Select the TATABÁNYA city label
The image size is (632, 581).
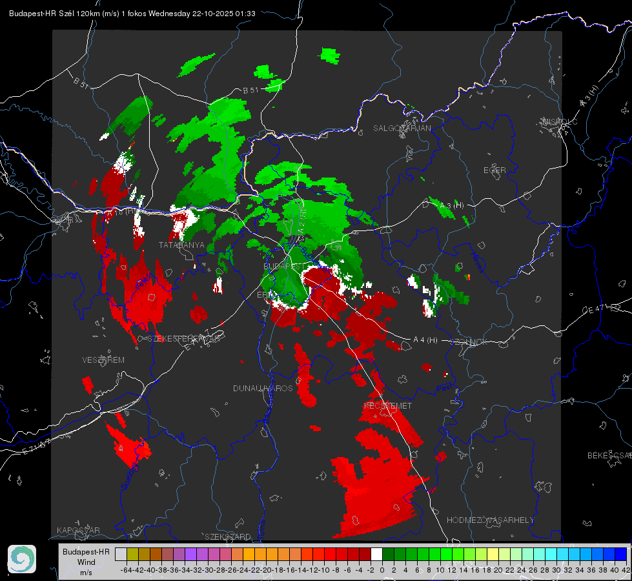pos(182,245)
